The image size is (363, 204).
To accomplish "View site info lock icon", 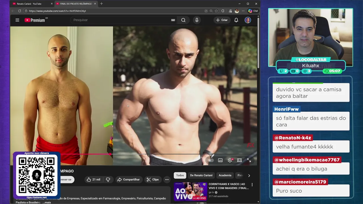I will click(x=26, y=11).
